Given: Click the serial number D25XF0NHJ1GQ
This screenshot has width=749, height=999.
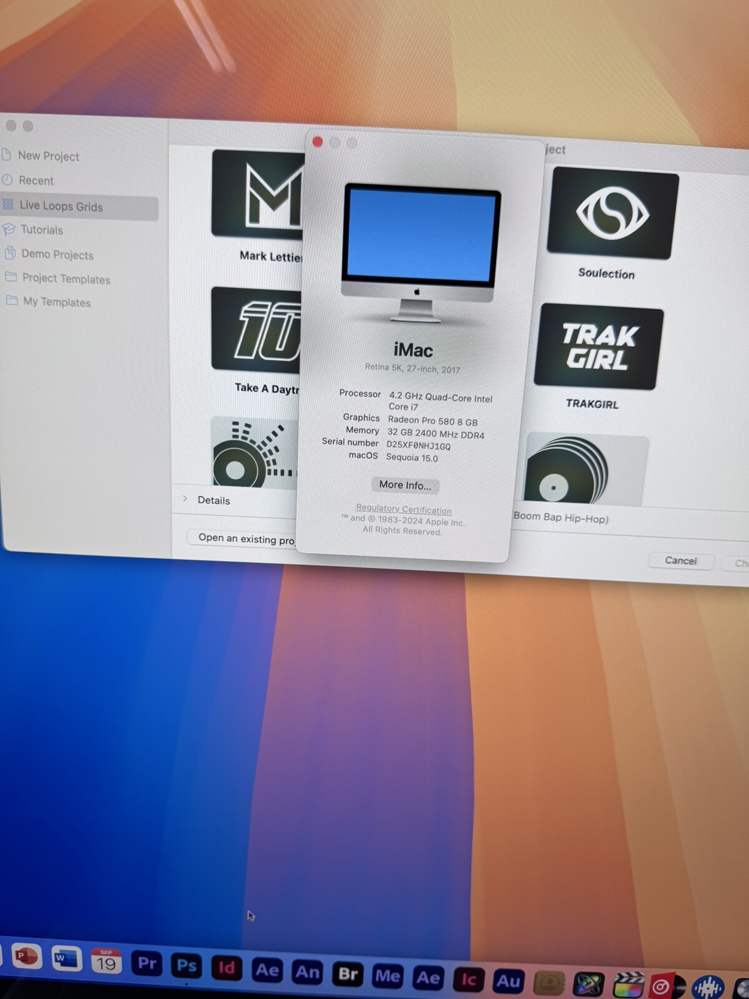Looking at the screenshot, I should click(x=418, y=445).
